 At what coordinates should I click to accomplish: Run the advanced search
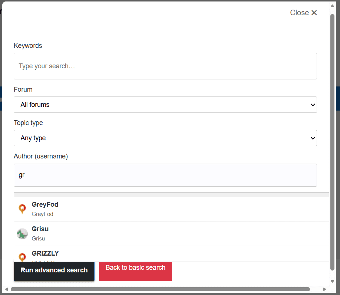pyautogui.click(x=54, y=270)
